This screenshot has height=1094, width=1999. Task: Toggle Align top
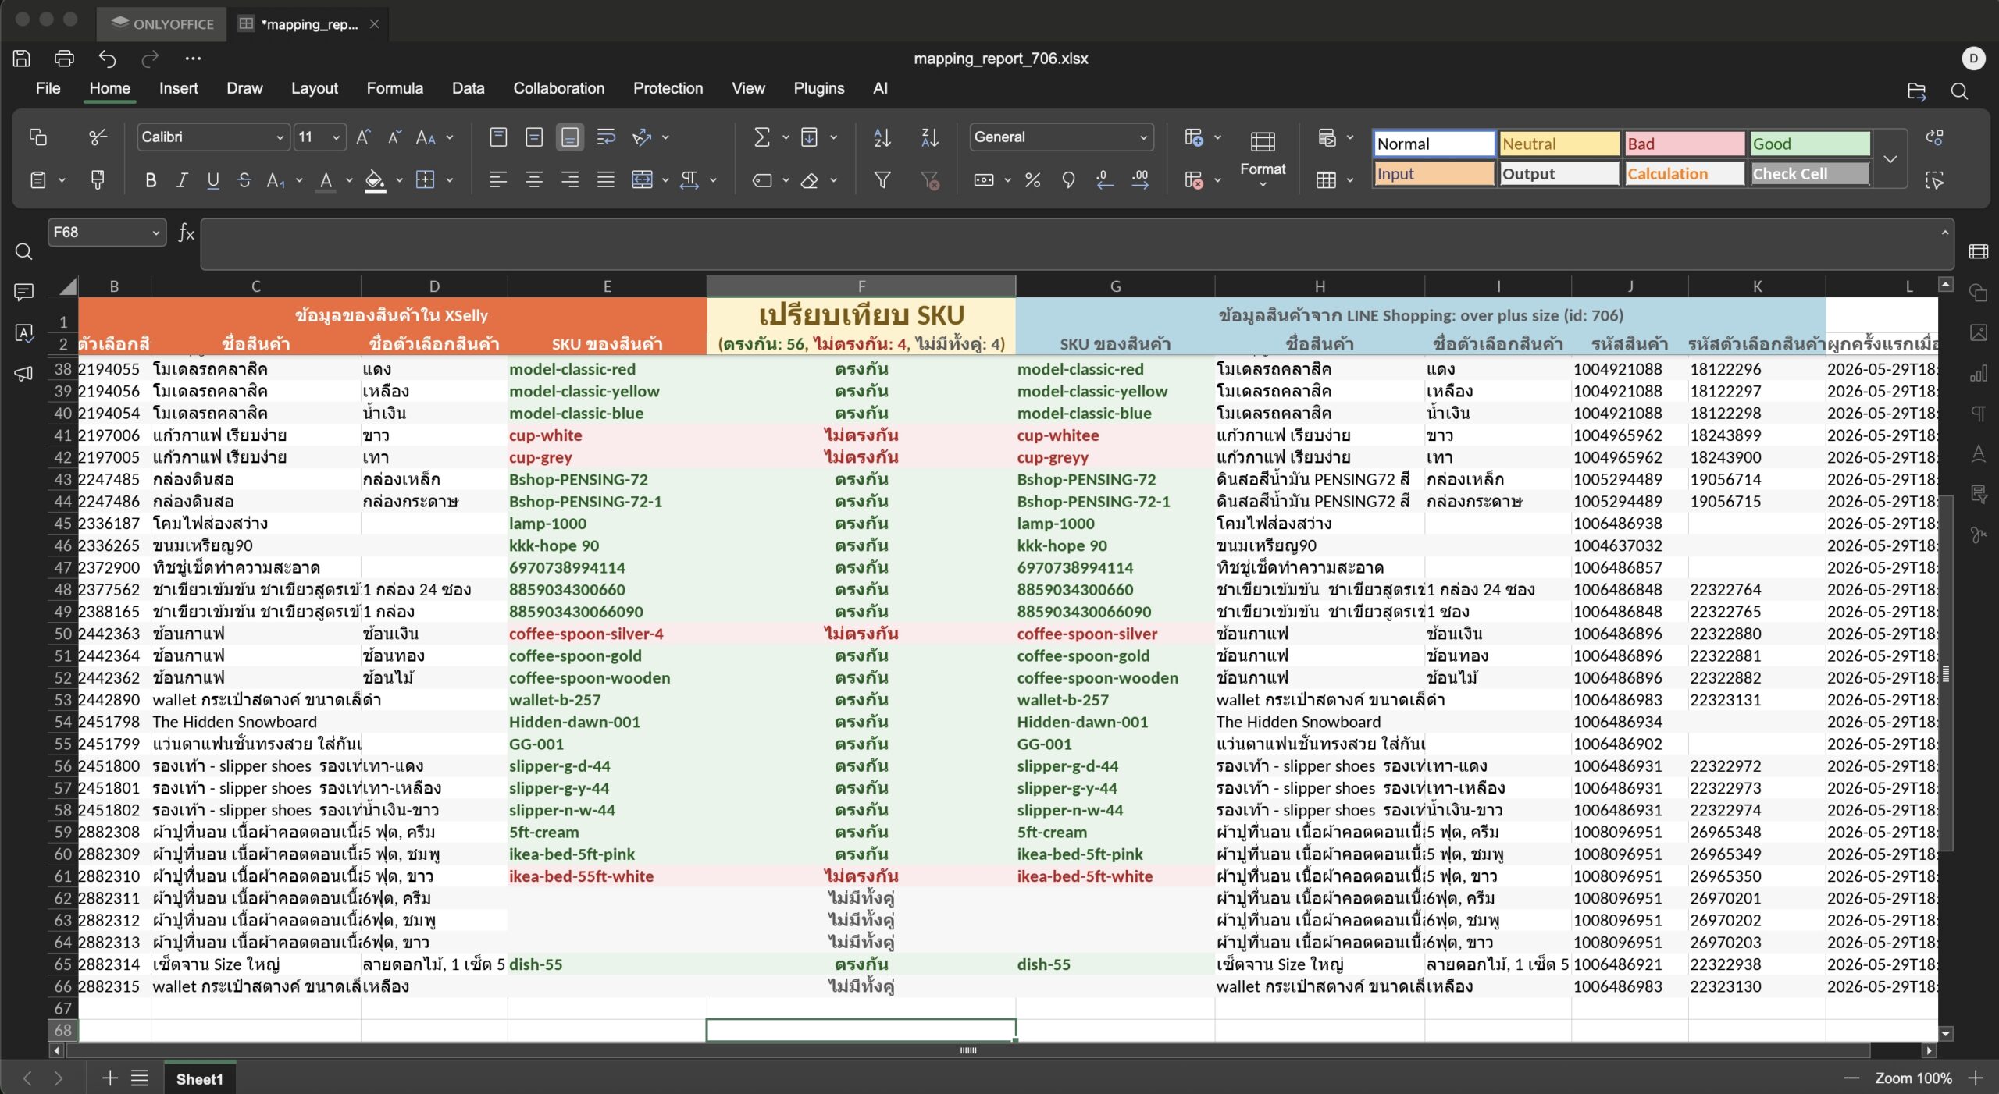pyautogui.click(x=498, y=137)
